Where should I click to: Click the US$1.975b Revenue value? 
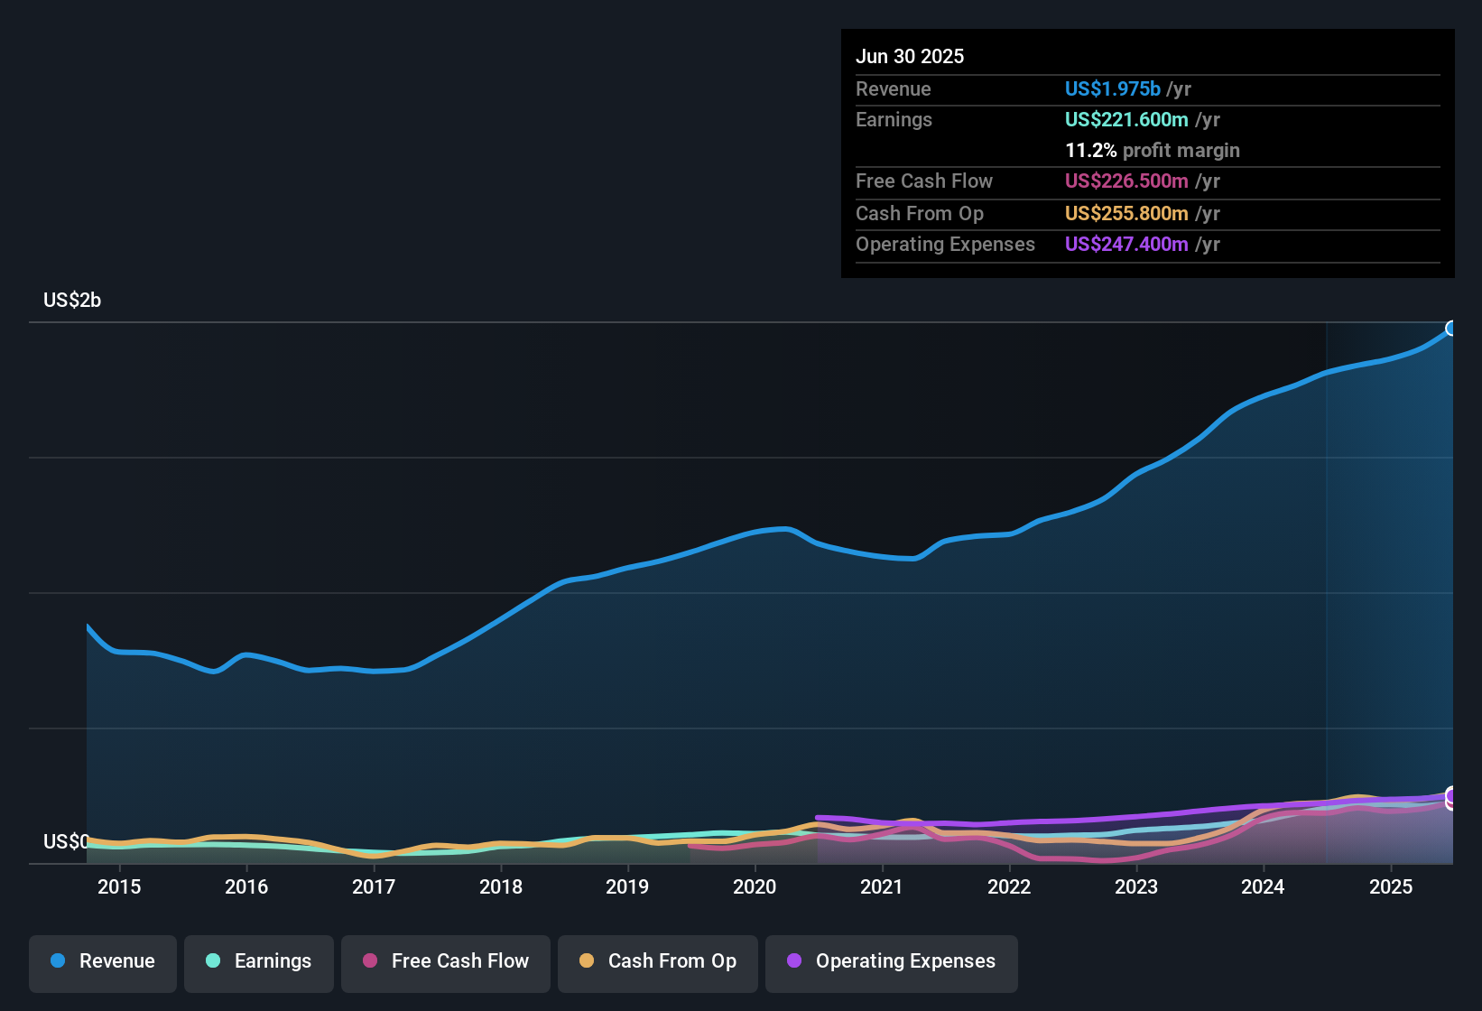[1111, 88]
